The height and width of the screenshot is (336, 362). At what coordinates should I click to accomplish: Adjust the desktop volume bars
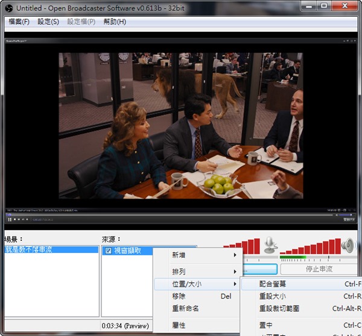point(310,246)
